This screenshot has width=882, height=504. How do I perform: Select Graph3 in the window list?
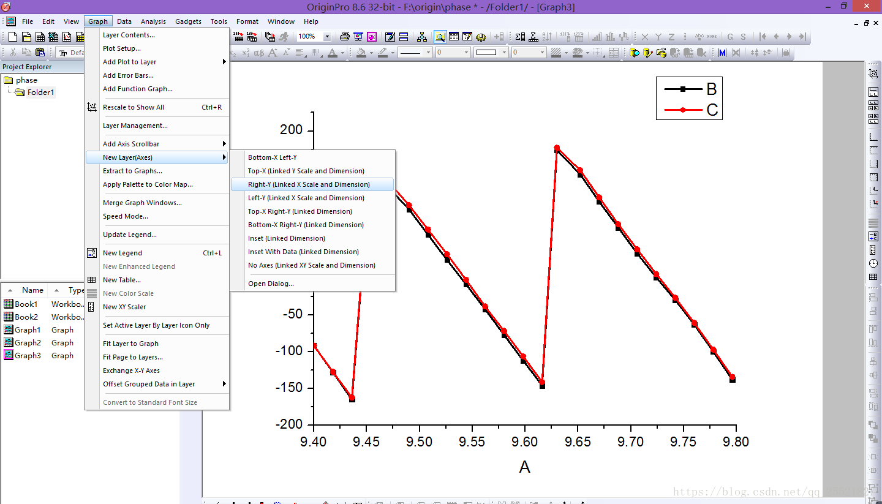28,355
